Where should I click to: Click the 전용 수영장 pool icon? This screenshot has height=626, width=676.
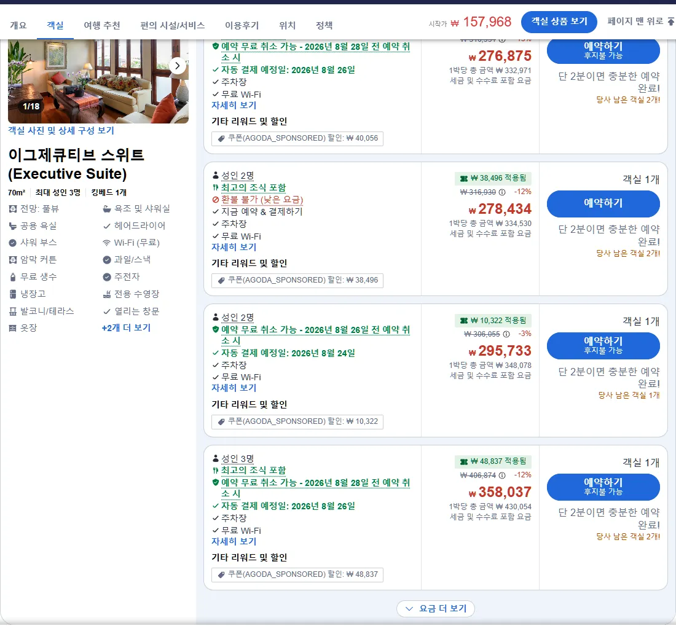[107, 294]
